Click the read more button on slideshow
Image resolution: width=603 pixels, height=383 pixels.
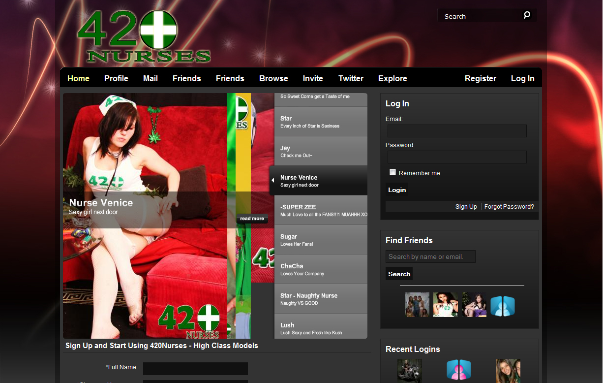(252, 219)
